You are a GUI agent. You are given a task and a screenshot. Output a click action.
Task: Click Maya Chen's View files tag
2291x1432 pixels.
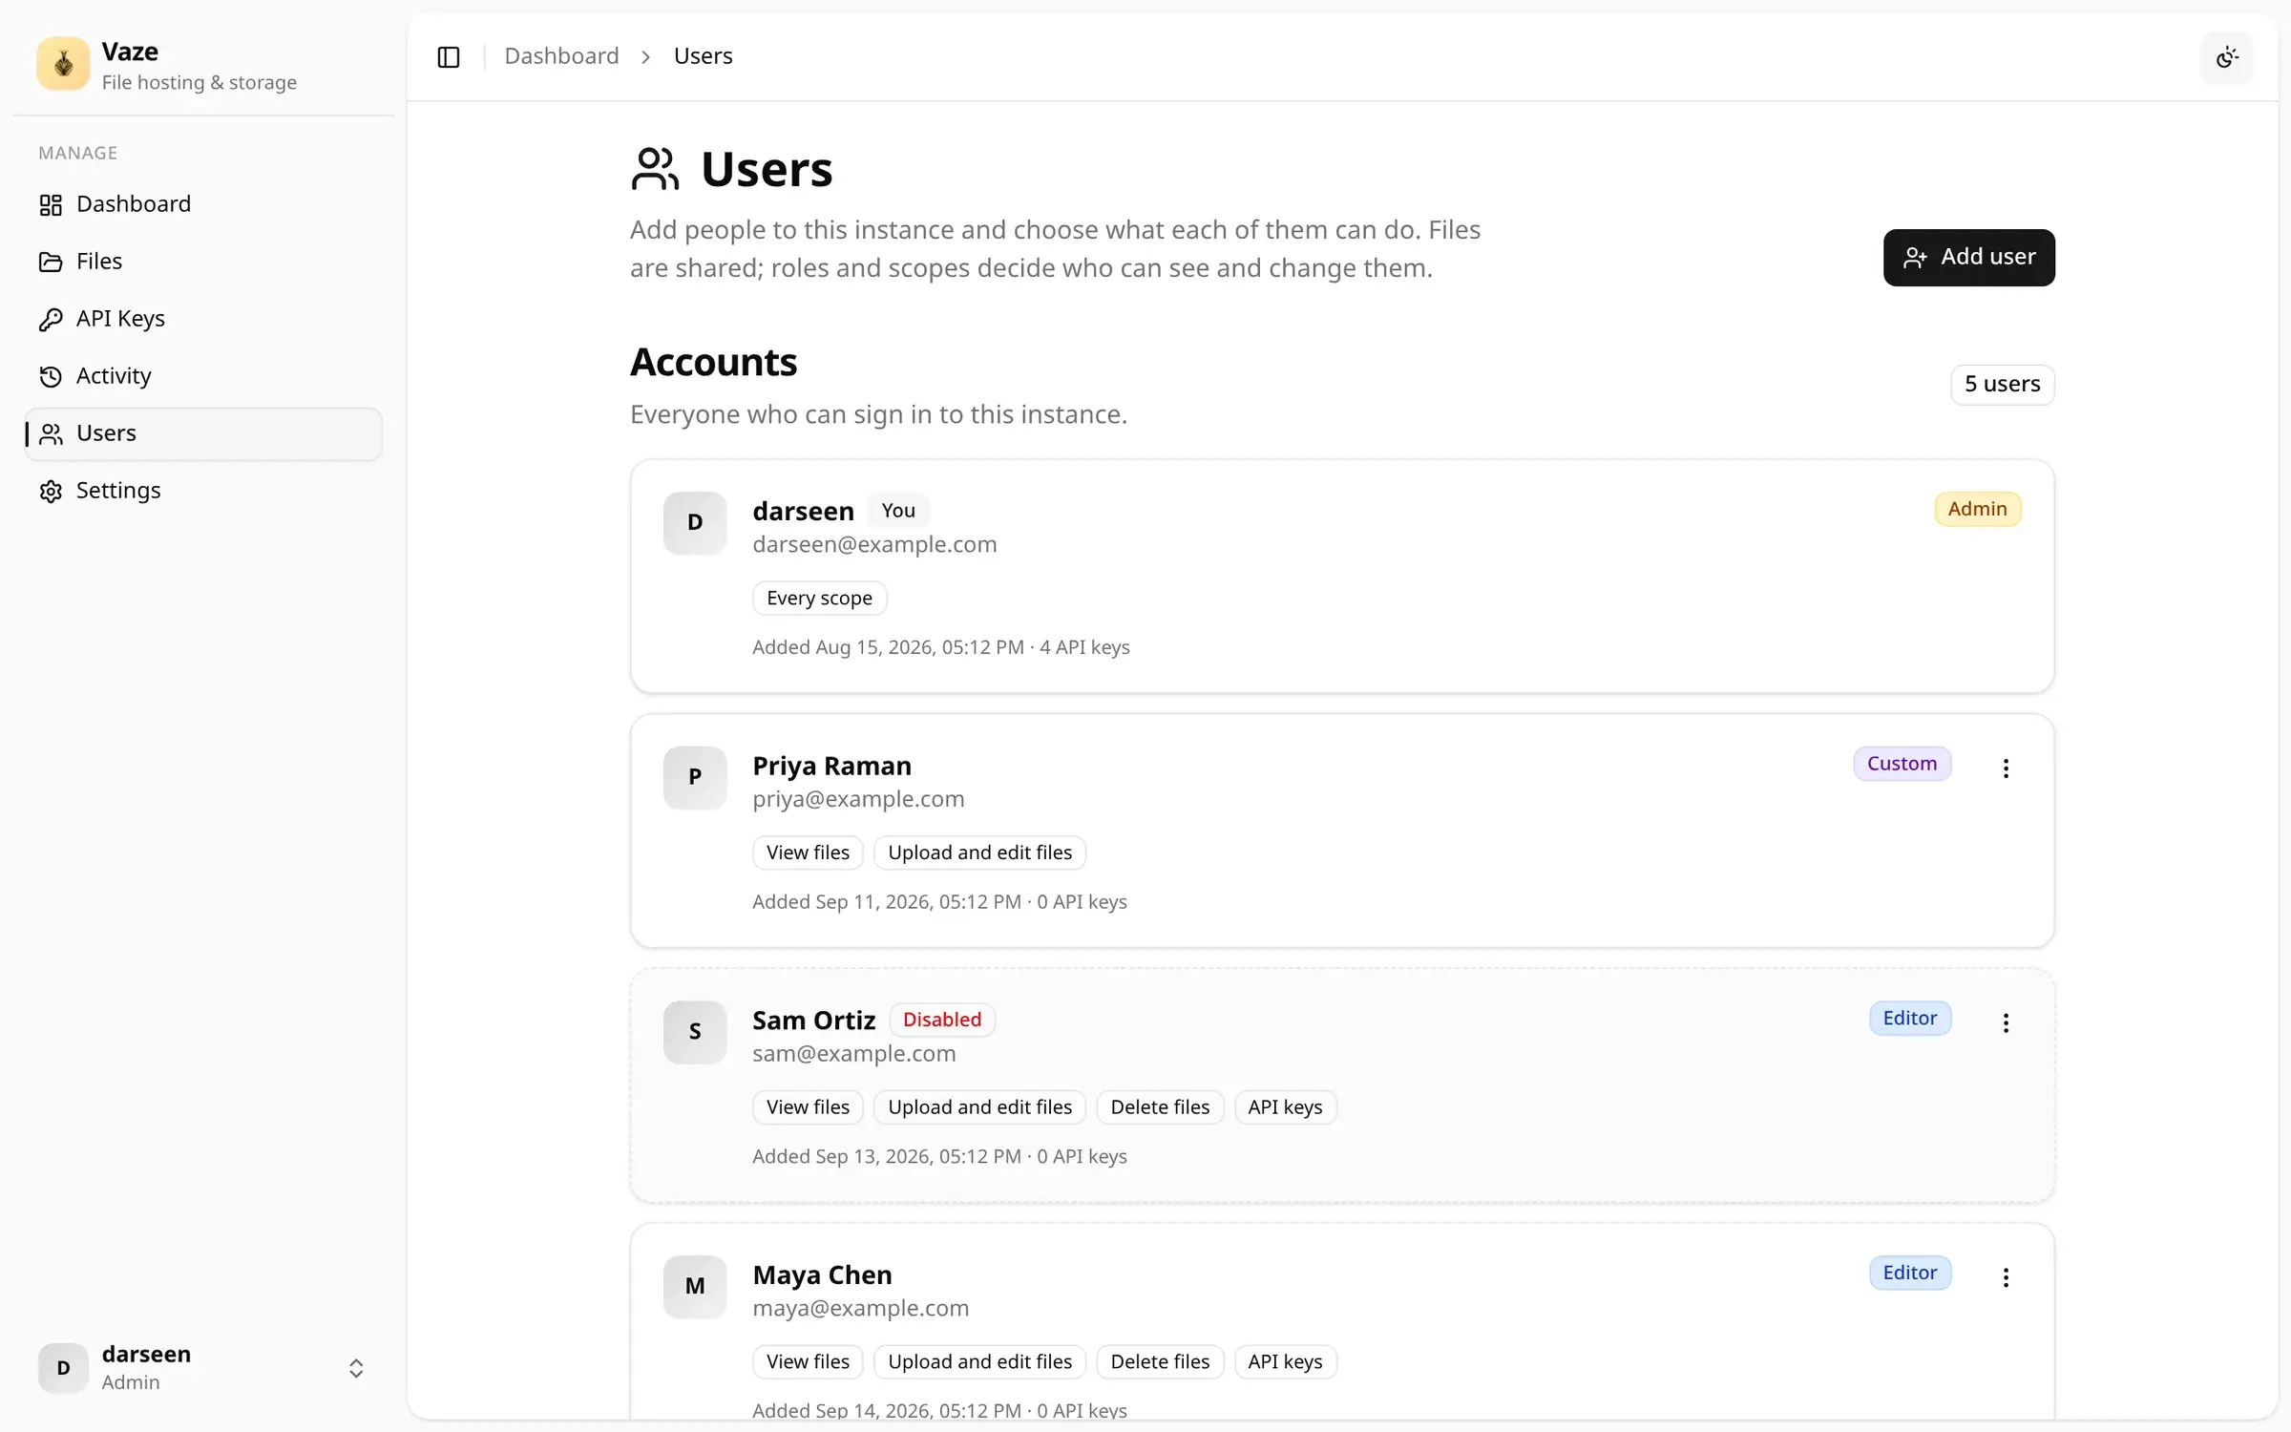pos(808,1362)
